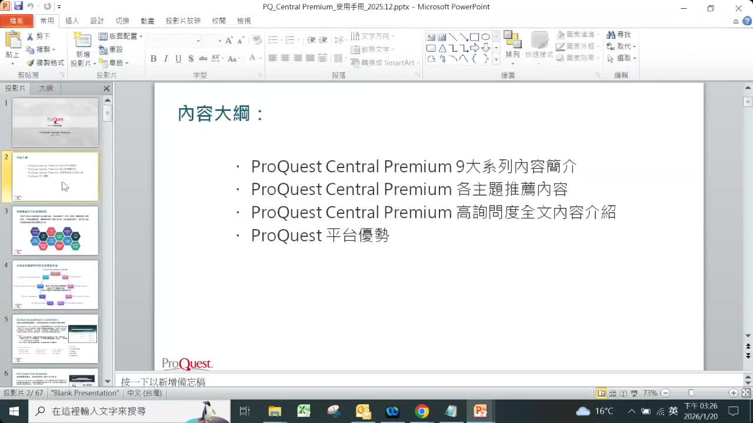Open the Insert (插入) ribbon tab
Screen dimensions: 753x423
point(72,21)
